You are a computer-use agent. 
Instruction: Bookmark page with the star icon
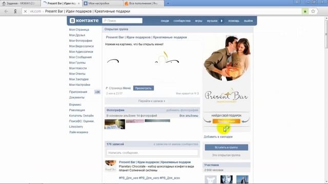coord(313,11)
